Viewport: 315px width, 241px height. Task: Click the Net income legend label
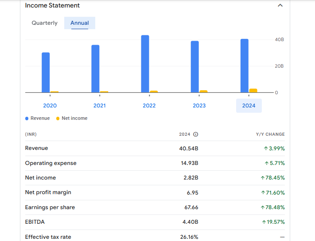tap(74, 119)
